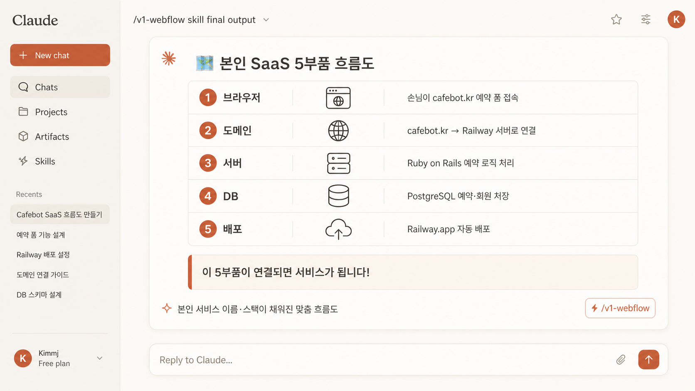Start a New chat
Image resolution: width=695 pixels, height=391 pixels.
60,55
